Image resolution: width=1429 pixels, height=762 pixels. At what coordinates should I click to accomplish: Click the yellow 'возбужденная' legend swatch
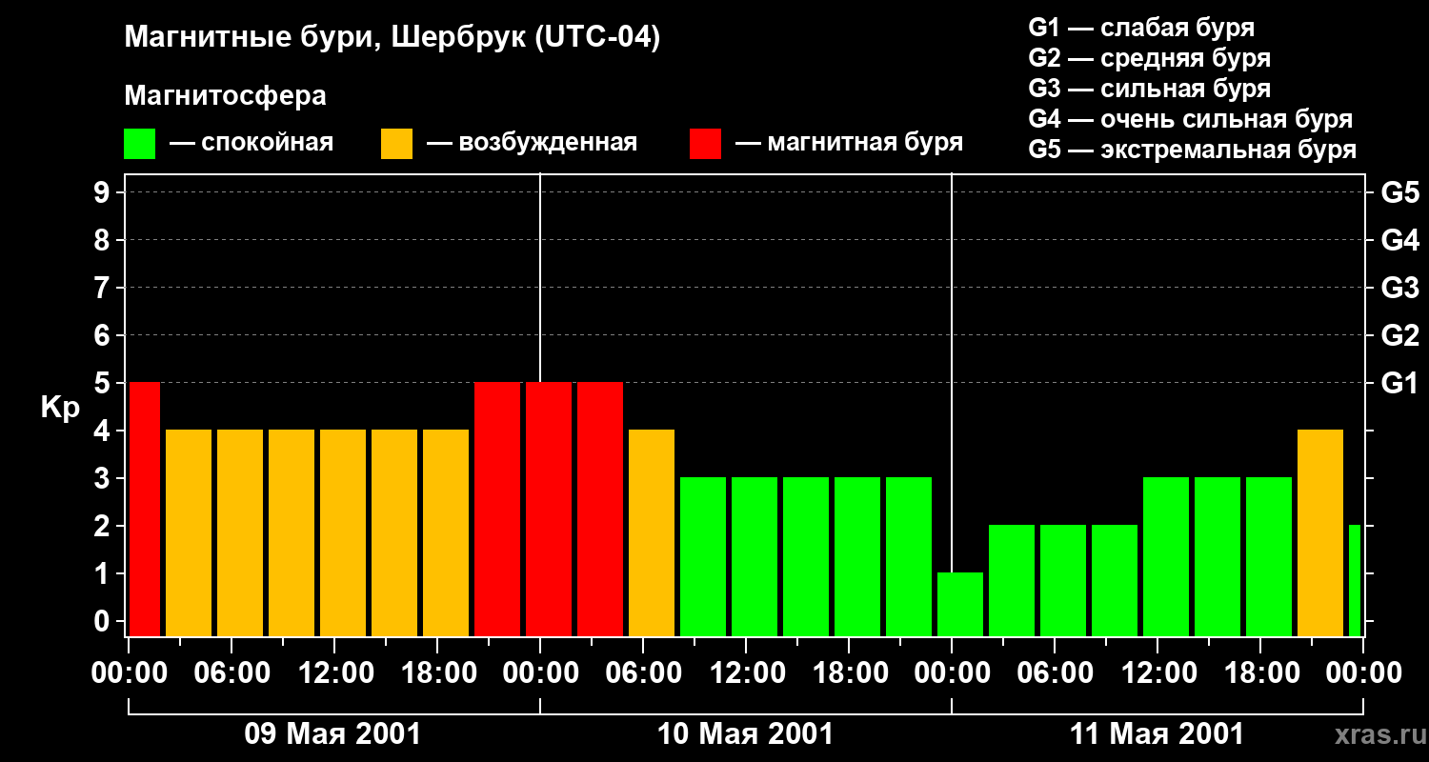(396, 144)
